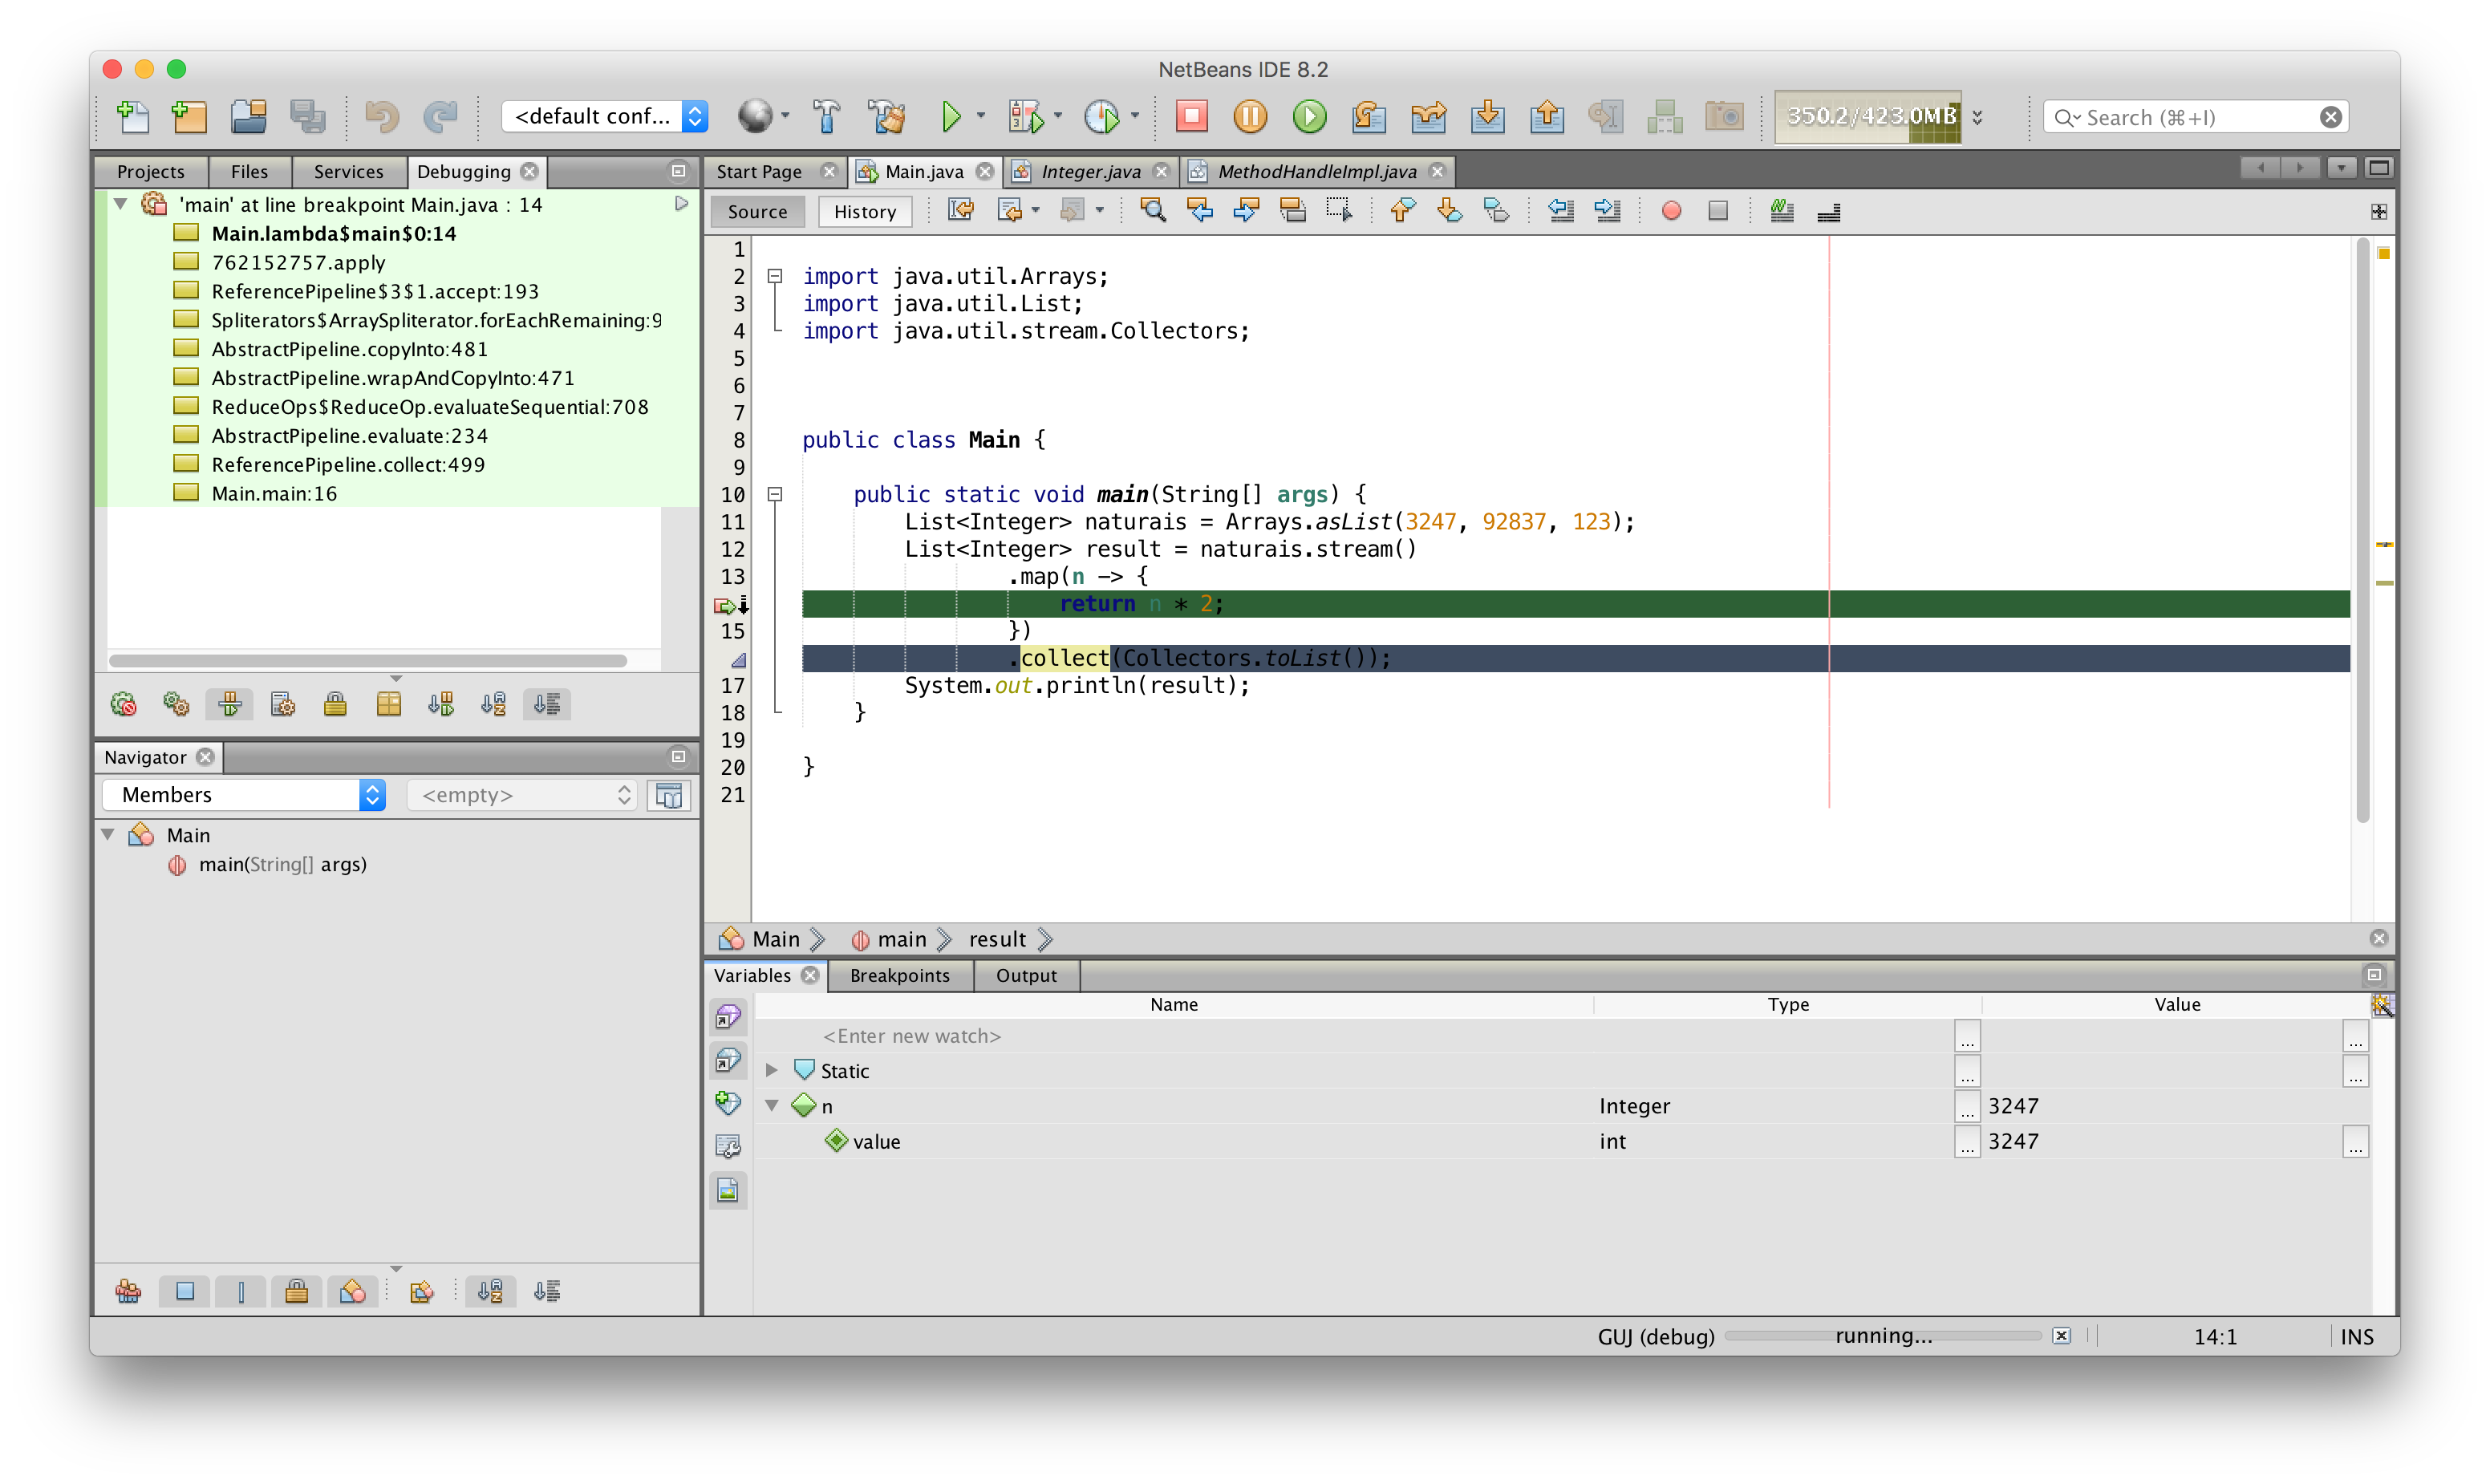Click the Enter new watch field
Viewport: 2490px width, 1484px height.
click(x=911, y=1036)
